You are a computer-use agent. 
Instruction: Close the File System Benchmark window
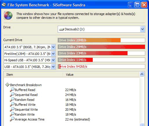(x=144, y=5)
